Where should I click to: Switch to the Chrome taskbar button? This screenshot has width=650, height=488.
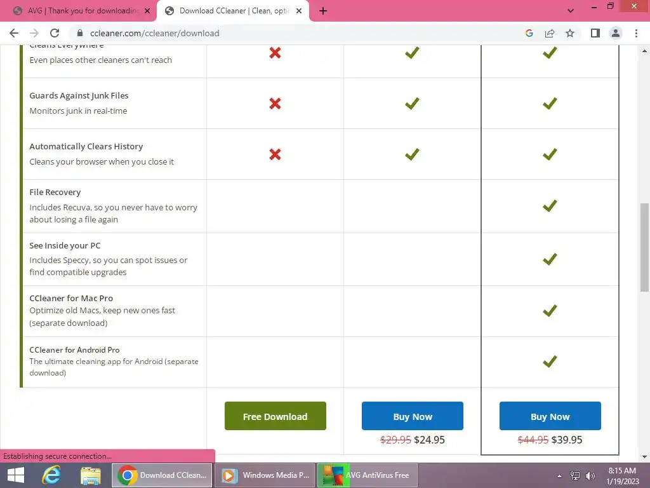162,475
